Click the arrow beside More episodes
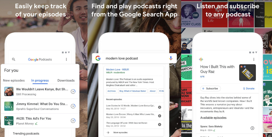 (108, 132)
